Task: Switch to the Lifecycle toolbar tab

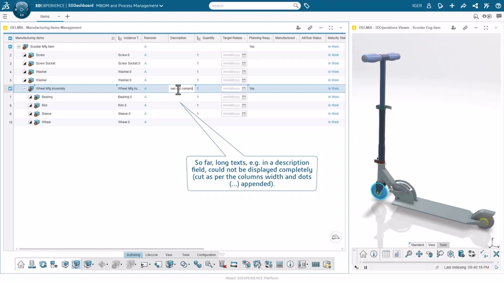Action: [x=151, y=255]
